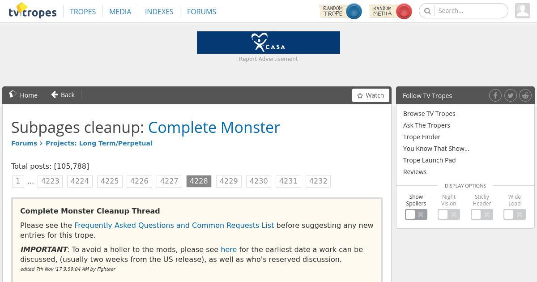Open Trope Finder link
This screenshot has height=282, width=537.
point(422,137)
